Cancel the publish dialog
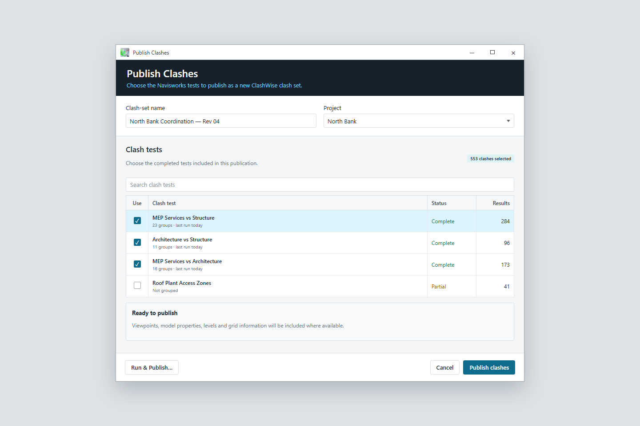This screenshot has height=426, width=640. pos(444,367)
